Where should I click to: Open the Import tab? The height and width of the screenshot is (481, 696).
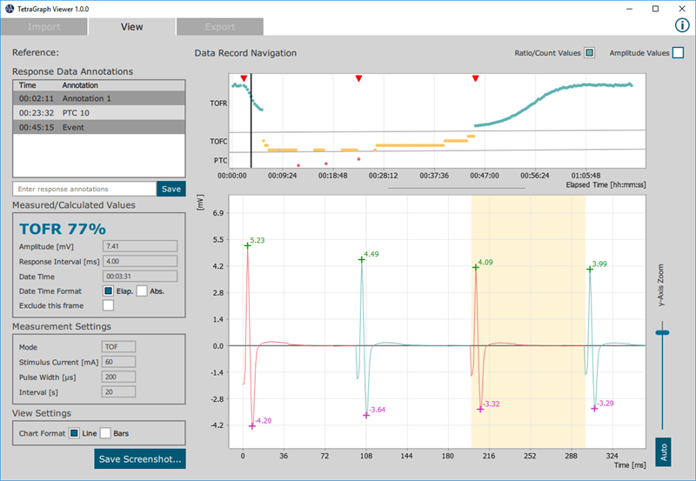[44, 27]
